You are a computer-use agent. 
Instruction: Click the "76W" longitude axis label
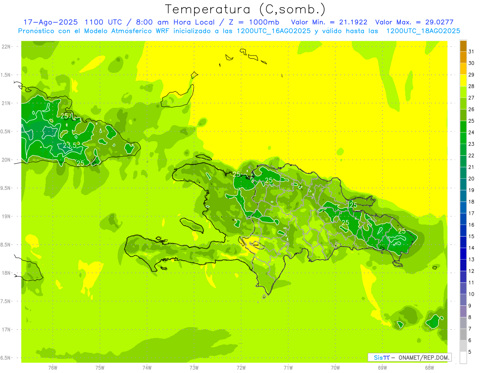(x=53, y=368)
